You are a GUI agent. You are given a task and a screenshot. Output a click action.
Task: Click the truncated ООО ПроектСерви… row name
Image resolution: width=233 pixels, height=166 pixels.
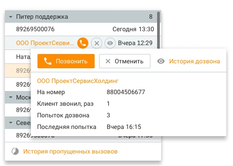[45, 43]
